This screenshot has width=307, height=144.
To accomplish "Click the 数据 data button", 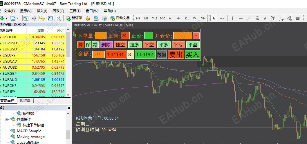I will pos(162,54).
